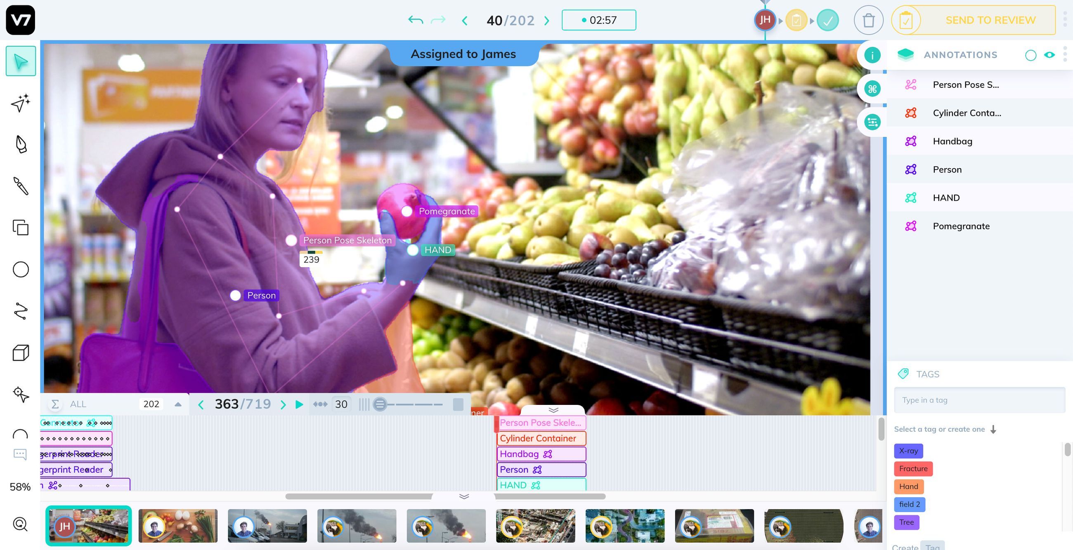Collapse the timeline track list chevron
The width and height of the screenshot is (1073, 550).
pyautogui.click(x=553, y=410)
